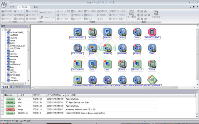The height and width of the screenshot is (124, 199).
Task: Click the IPアドレス column header
Action: tap(40, 95)
